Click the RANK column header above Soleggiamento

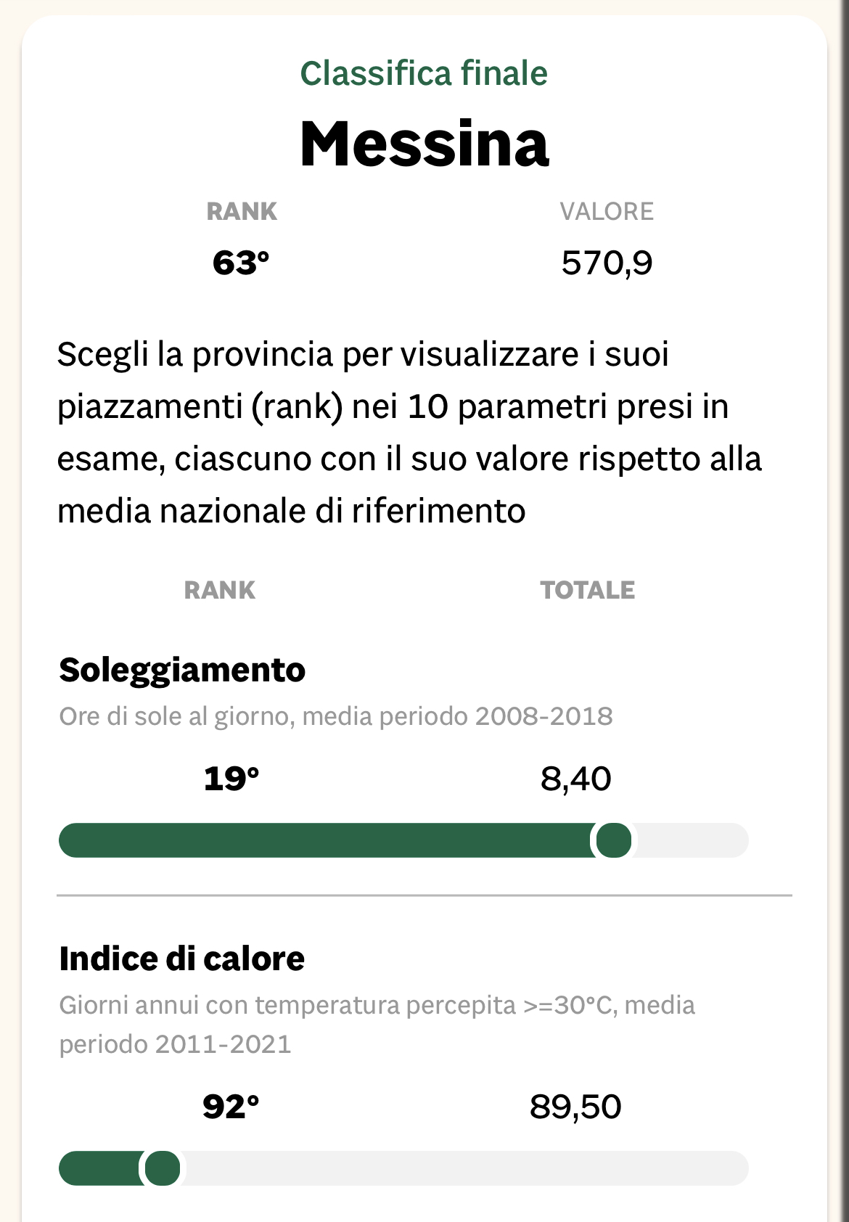(x=220, y=590)
